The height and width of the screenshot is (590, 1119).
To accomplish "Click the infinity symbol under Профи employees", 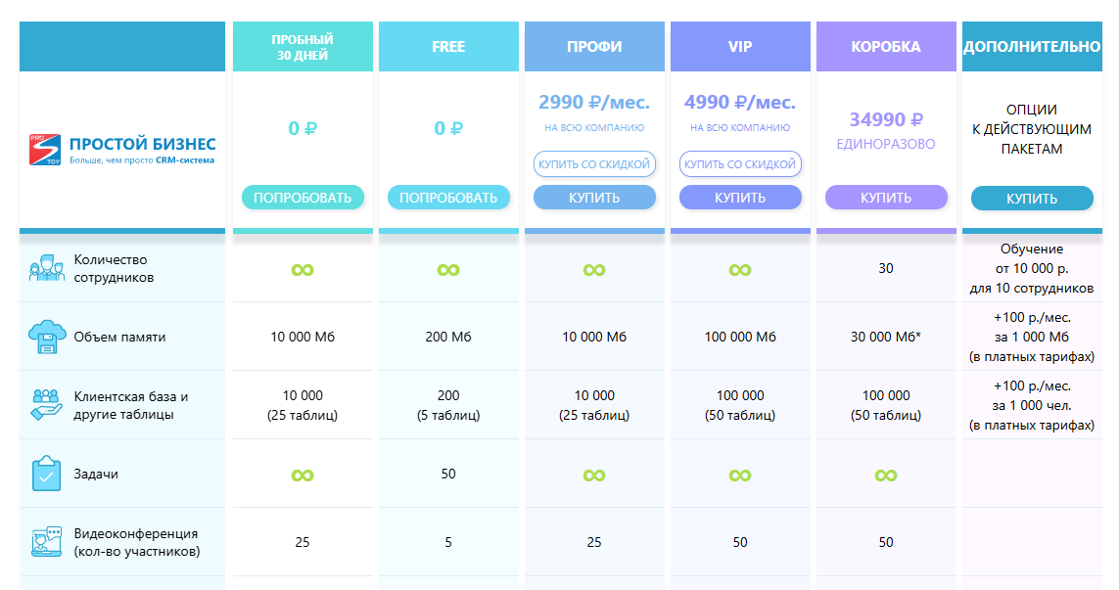I will click(x=594, y=269).
